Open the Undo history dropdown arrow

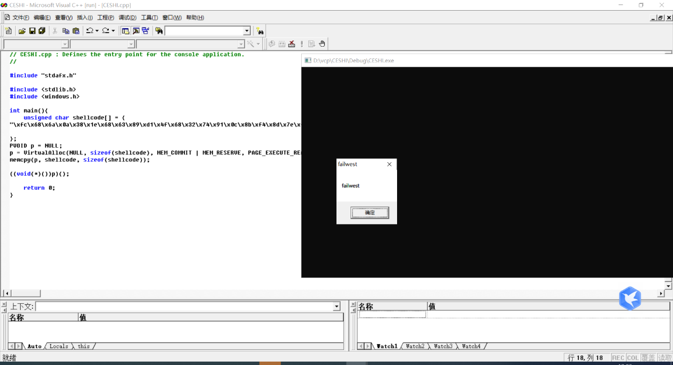click(x=96, y=31)
